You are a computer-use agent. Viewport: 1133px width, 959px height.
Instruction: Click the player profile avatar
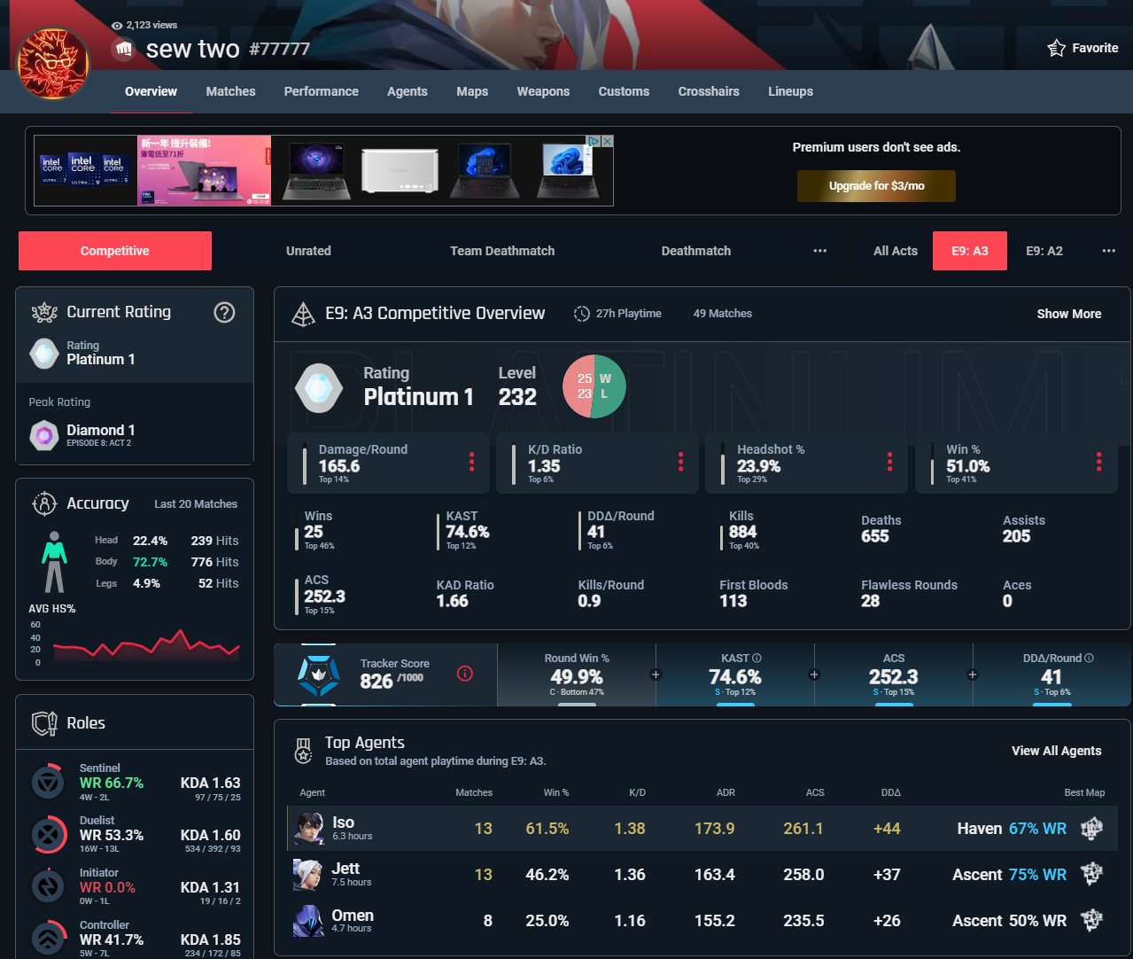[53, 64]
